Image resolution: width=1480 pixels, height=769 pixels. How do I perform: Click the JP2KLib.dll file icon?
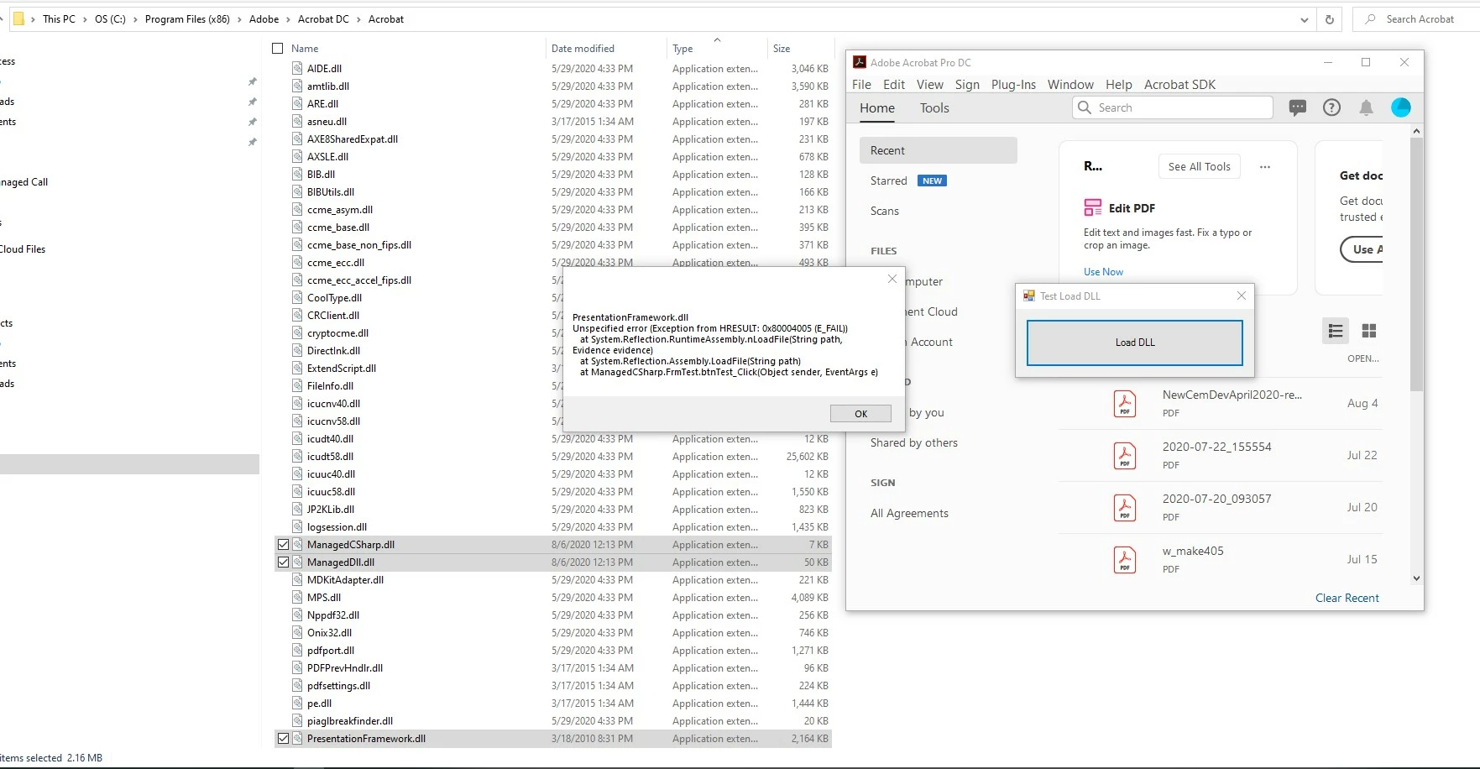(297, 509)
